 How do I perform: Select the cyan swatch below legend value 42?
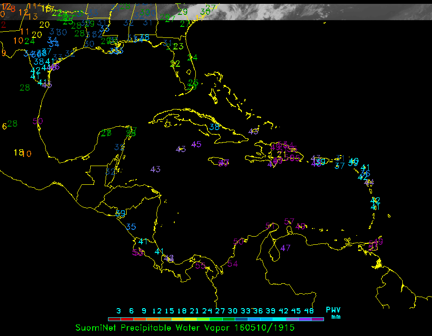pos(280,319)
